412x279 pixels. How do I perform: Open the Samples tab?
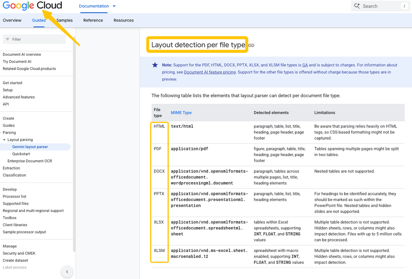pyautogui.click(x=64, y=20)
